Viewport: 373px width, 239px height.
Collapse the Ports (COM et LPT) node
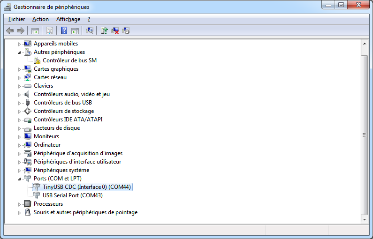pos(20,179)
